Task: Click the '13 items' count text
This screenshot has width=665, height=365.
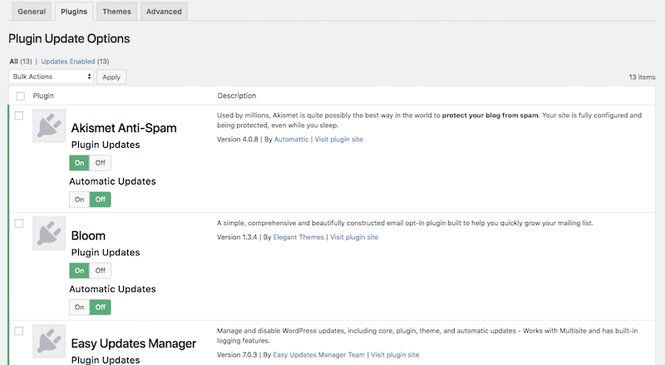Action: tap(642, 76)
